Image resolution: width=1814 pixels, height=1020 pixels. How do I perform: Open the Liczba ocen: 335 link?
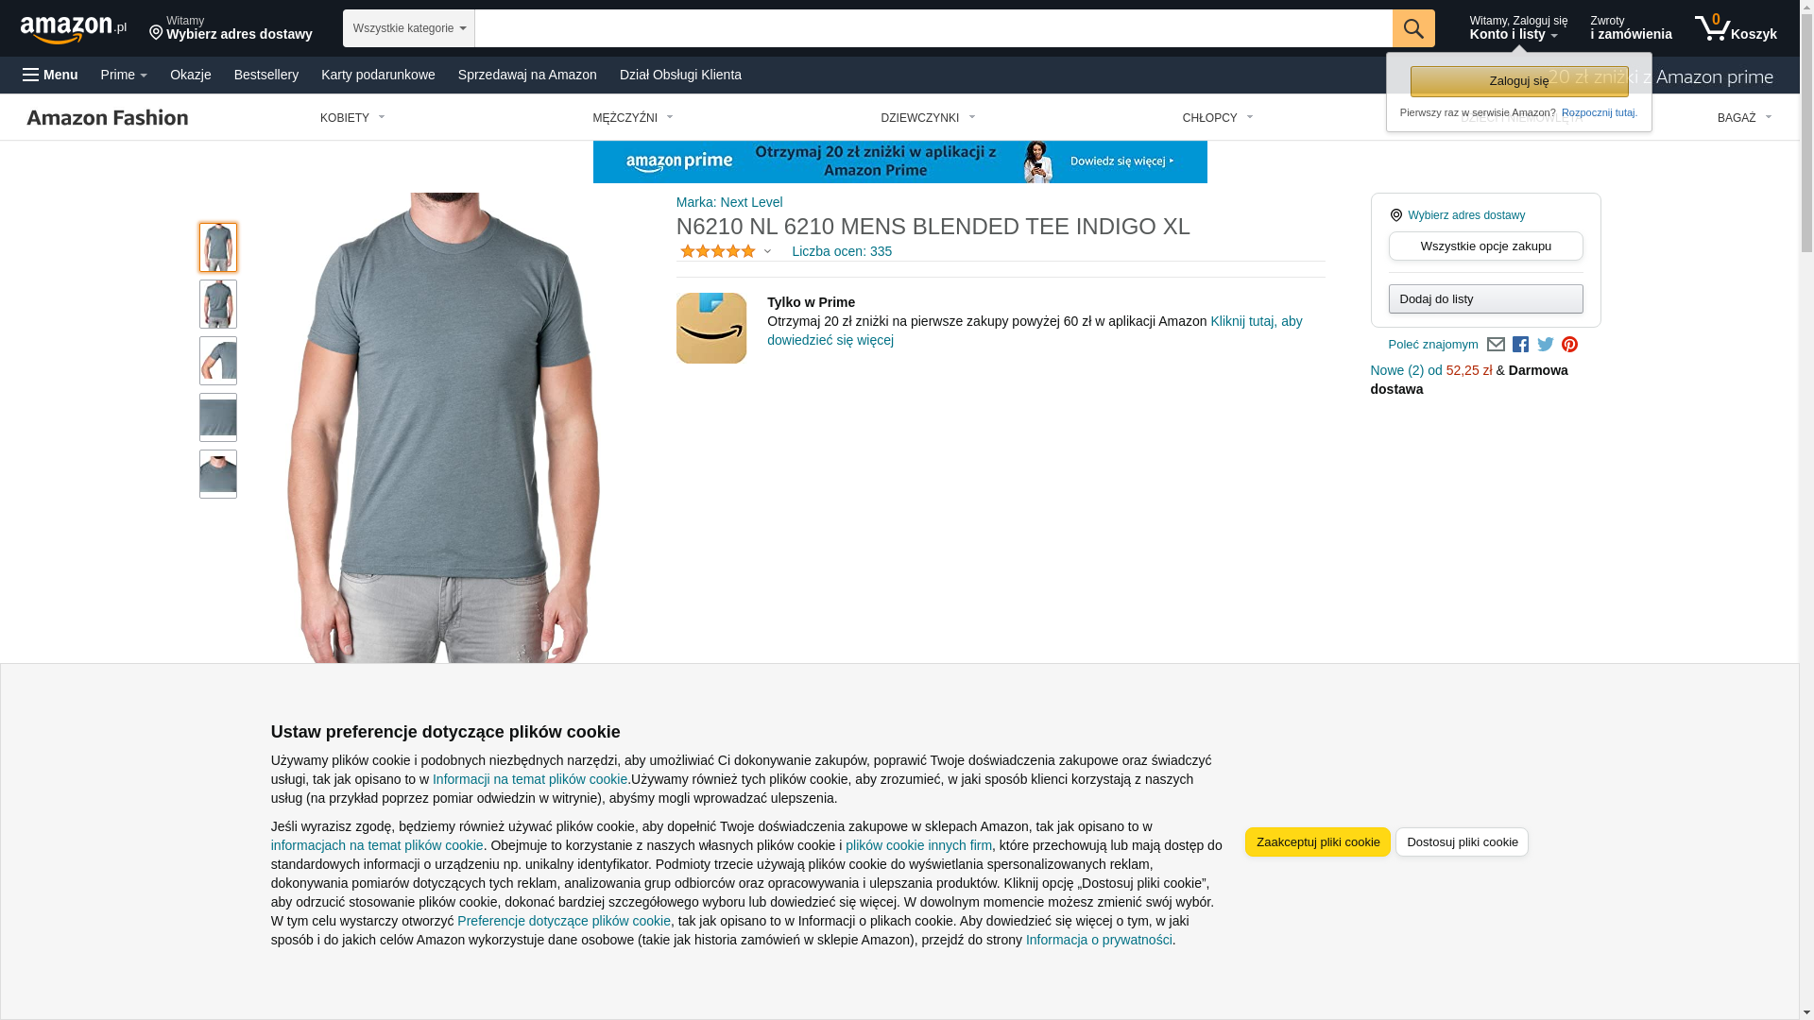842,251
